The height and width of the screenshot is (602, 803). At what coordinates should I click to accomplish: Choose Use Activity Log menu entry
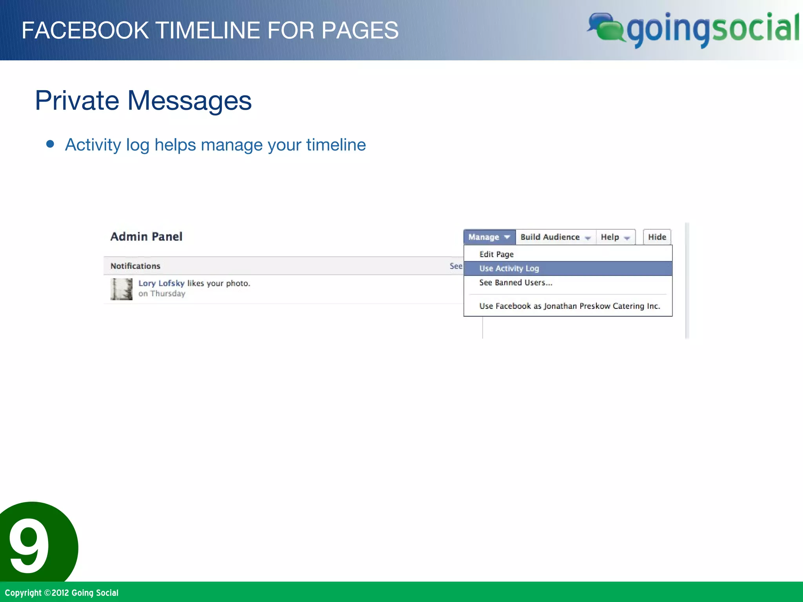(x=568, y=268)
